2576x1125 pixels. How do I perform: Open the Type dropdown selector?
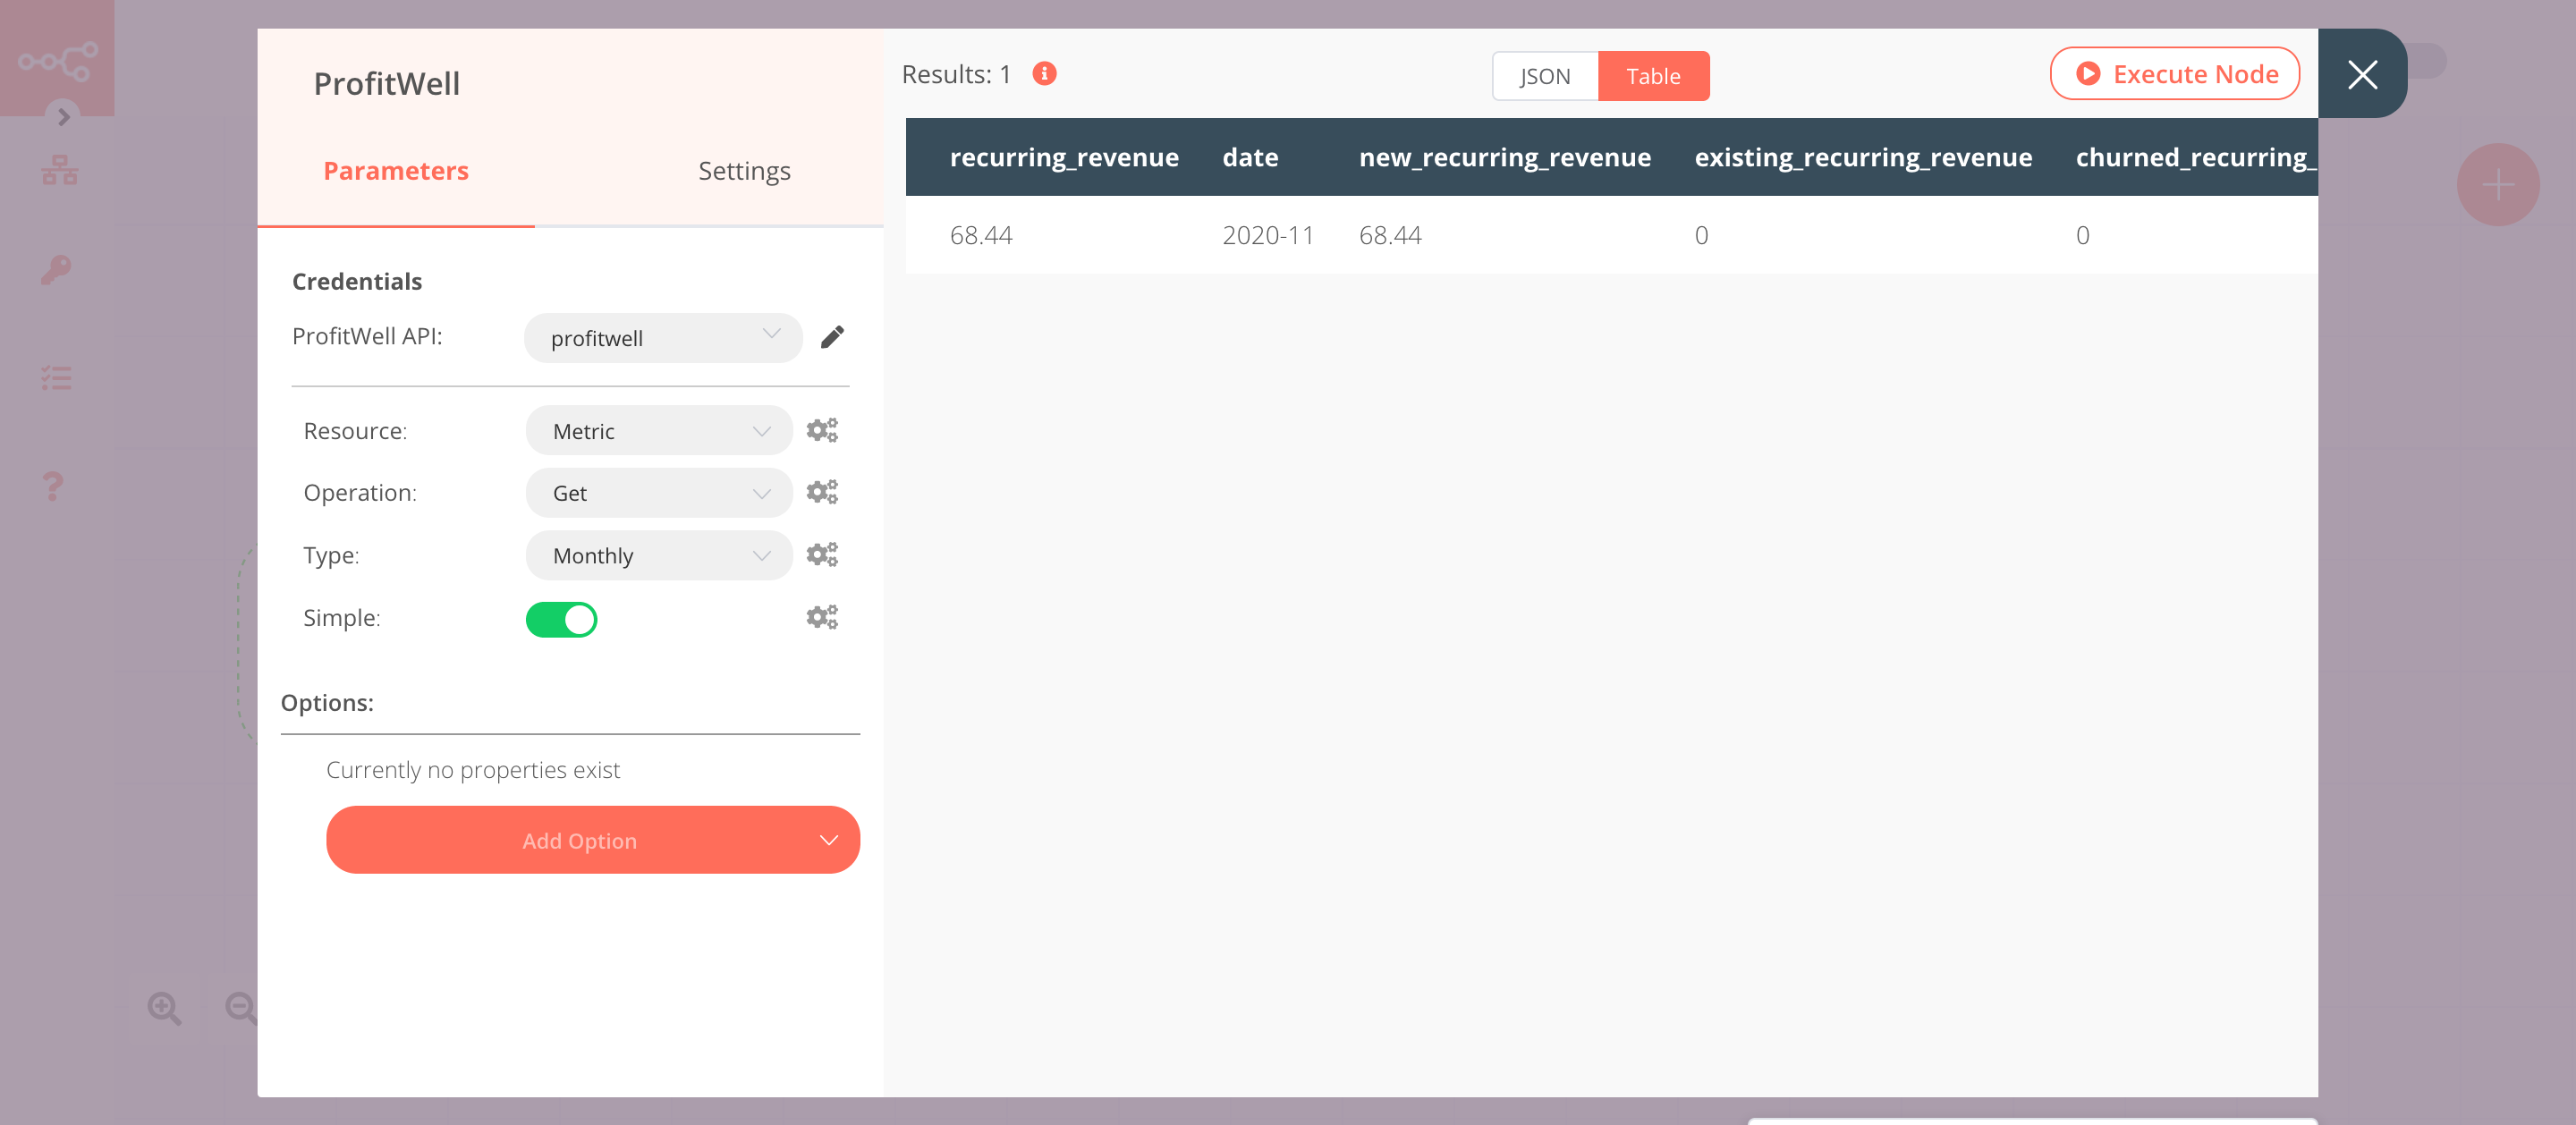[x=656, y=555]
